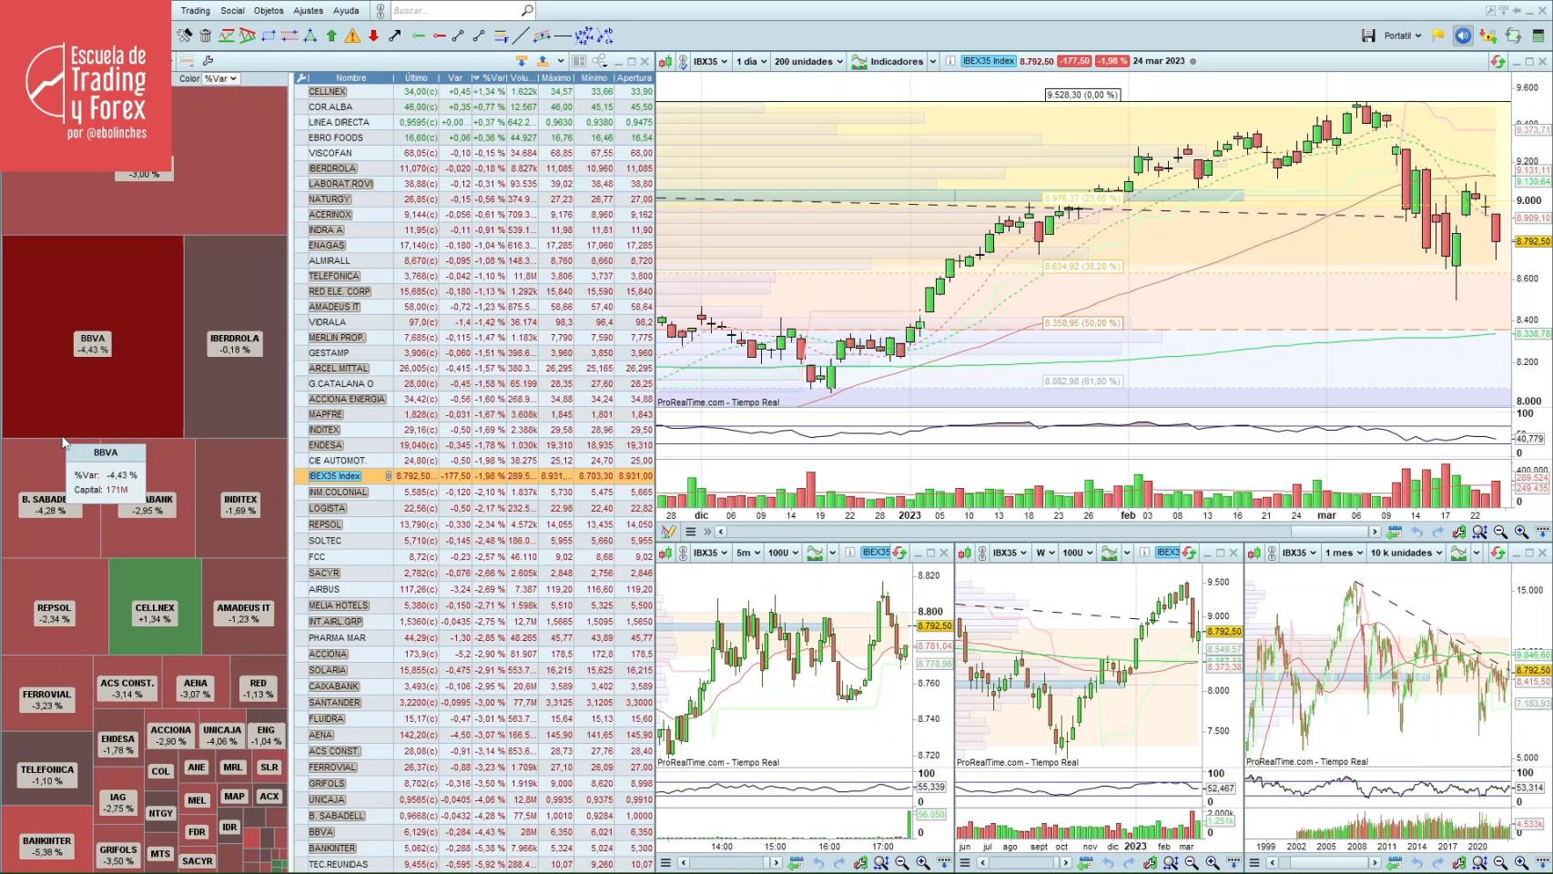Open the %Var color dropdown on heatmap
The image size is (1553, 874).
coord(221,78)
